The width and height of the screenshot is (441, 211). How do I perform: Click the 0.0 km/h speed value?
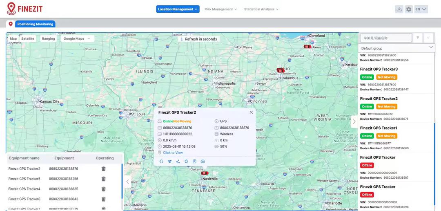[169, 140]
